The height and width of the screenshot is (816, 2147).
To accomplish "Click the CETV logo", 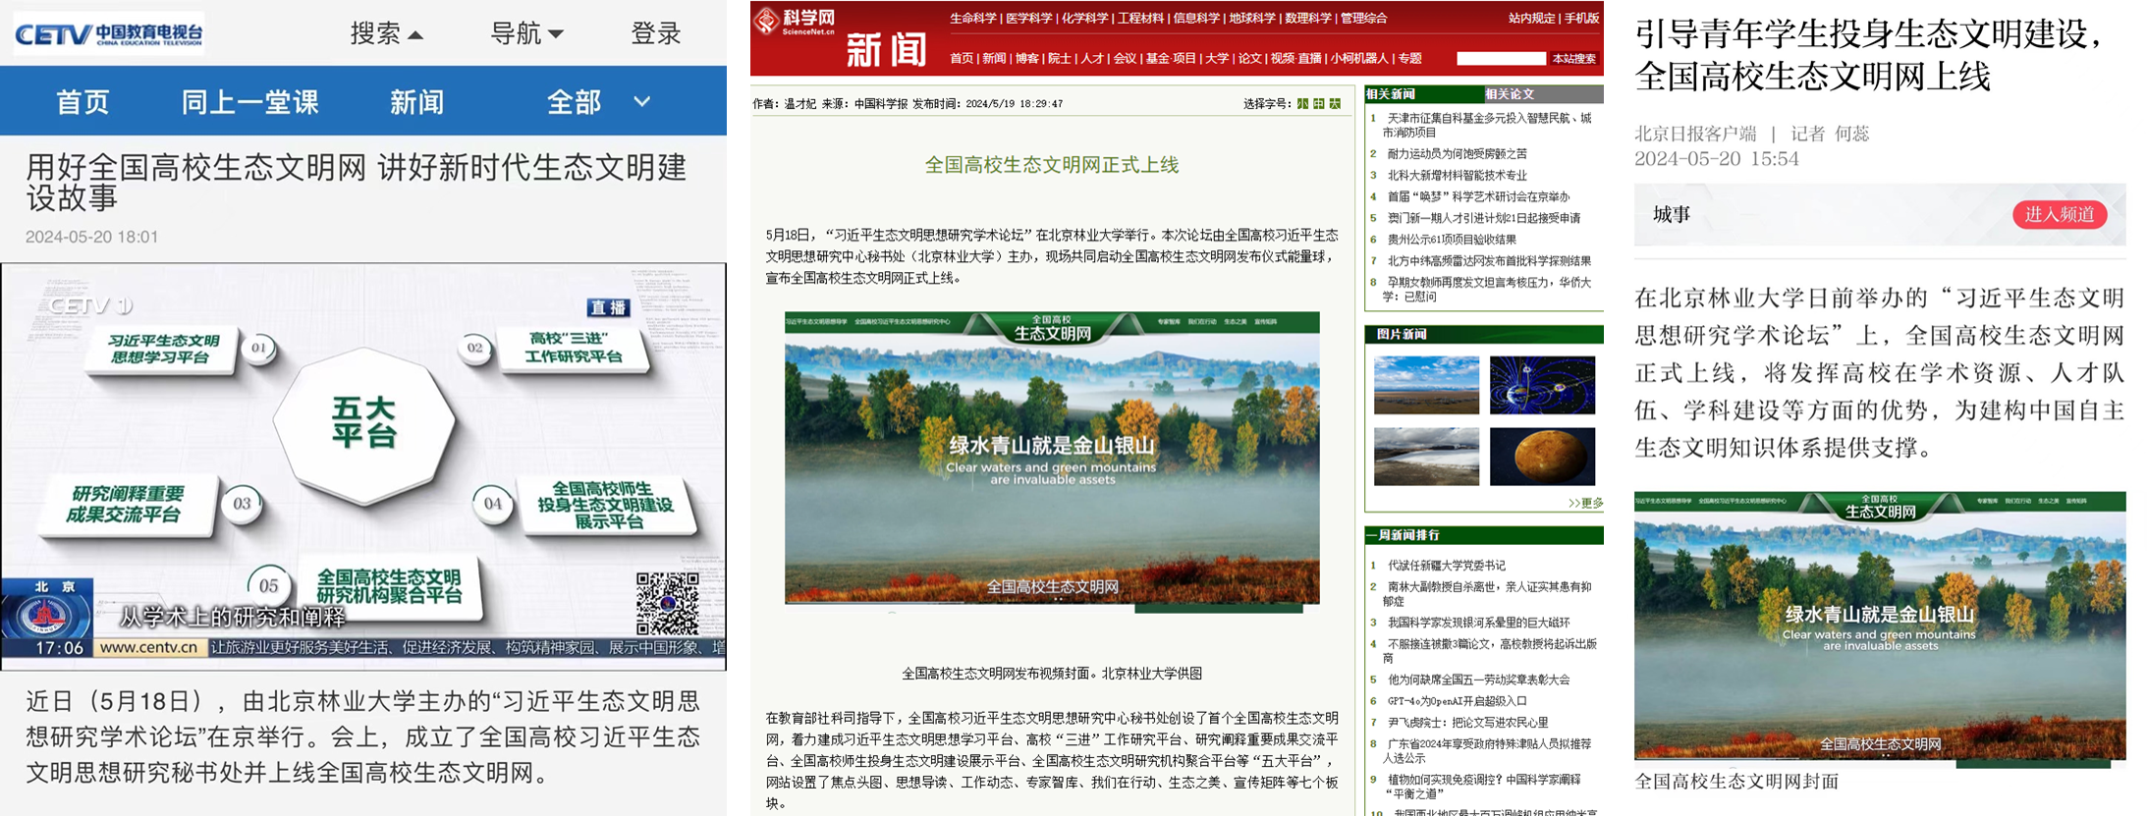I will (108, 34).
